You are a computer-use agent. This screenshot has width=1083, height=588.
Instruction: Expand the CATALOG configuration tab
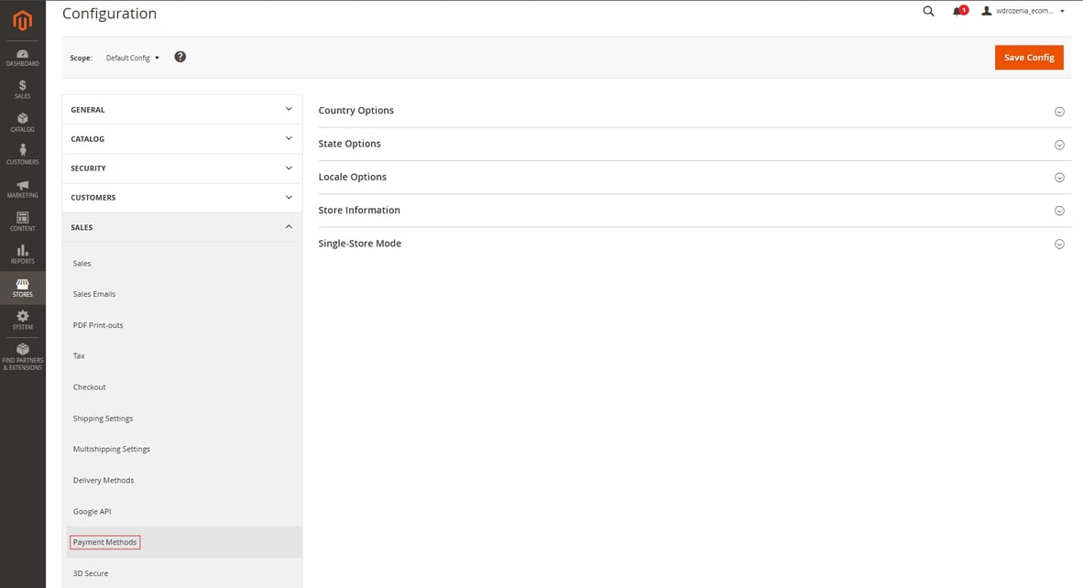182,138
